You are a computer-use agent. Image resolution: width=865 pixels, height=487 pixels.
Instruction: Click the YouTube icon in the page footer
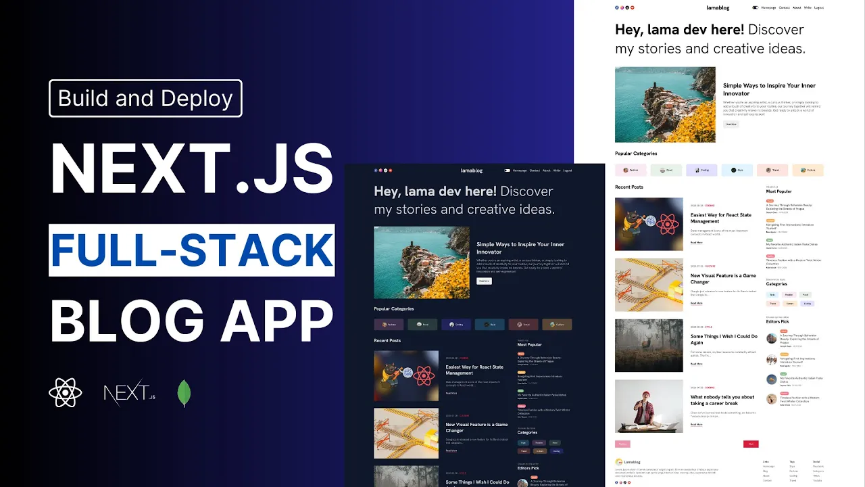[628, 482]
